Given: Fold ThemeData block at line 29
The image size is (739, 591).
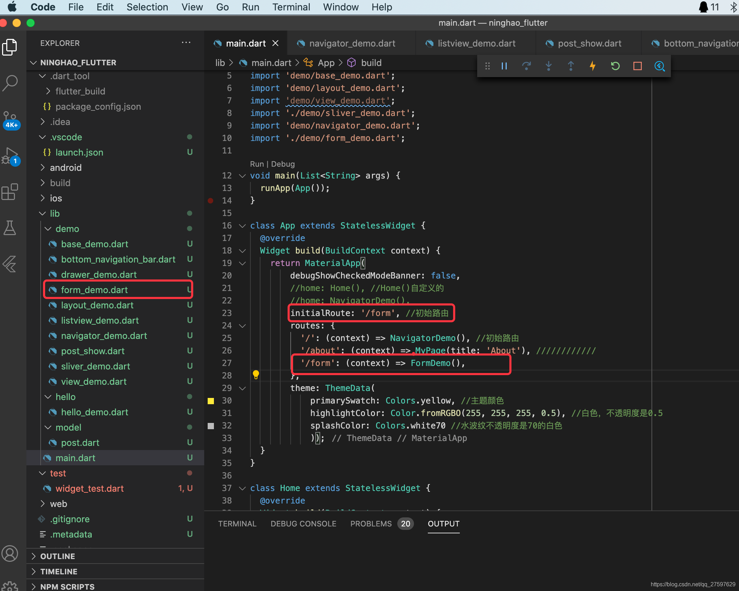Looking at the screenshot, I should 242,388.
